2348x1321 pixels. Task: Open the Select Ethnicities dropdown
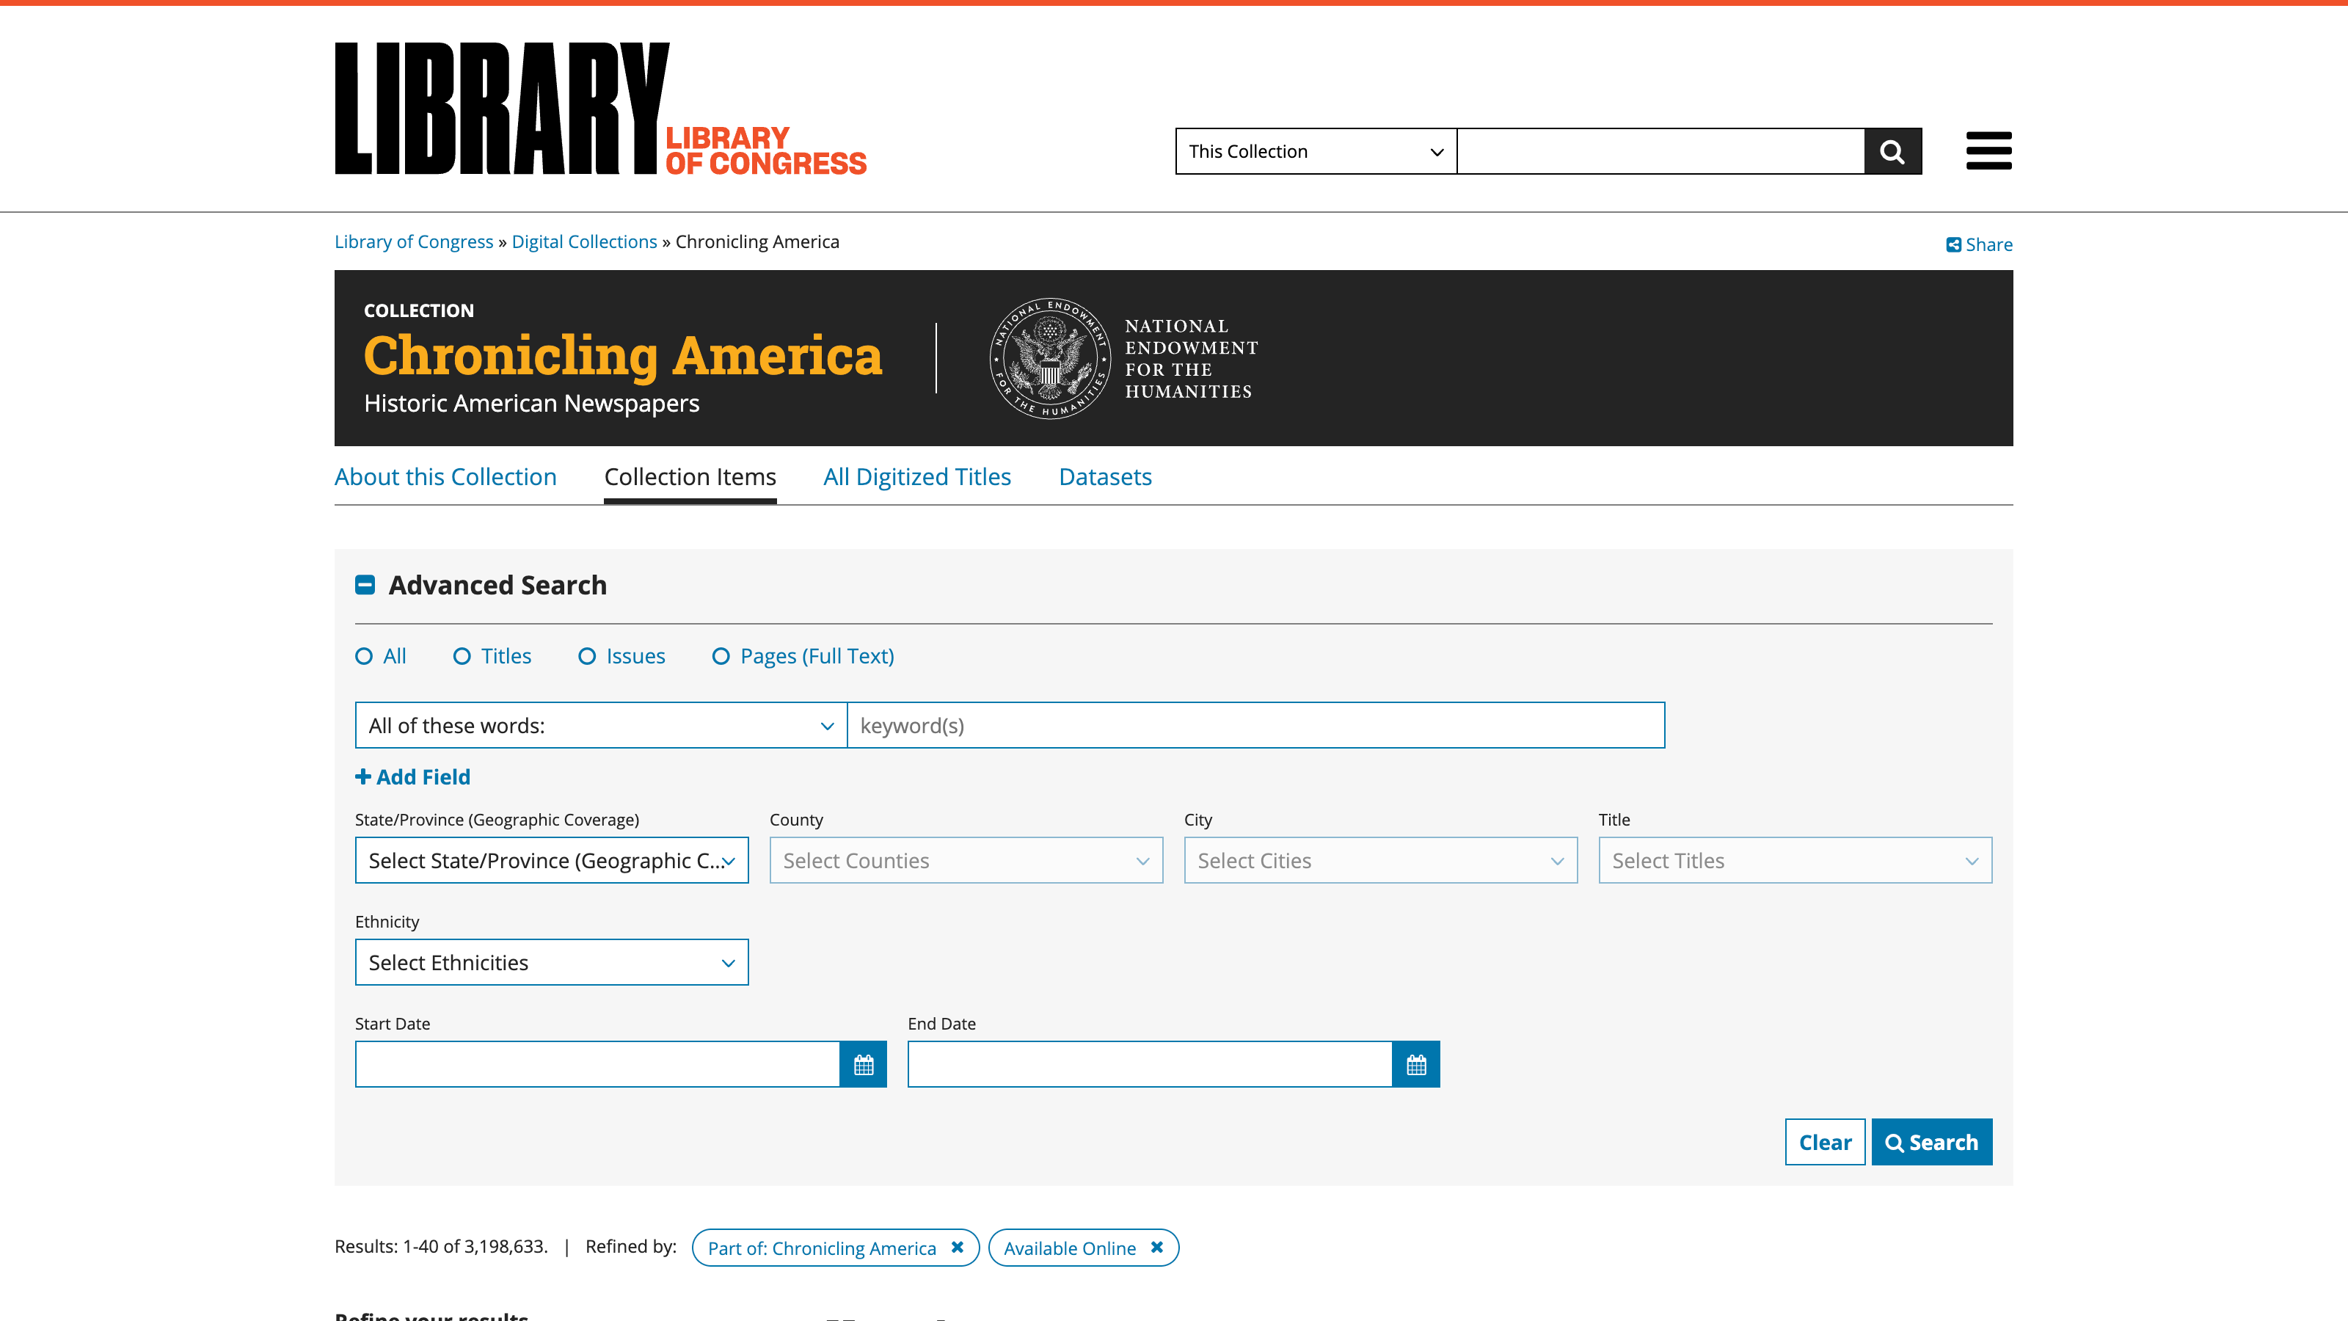(x=550, y=962)
